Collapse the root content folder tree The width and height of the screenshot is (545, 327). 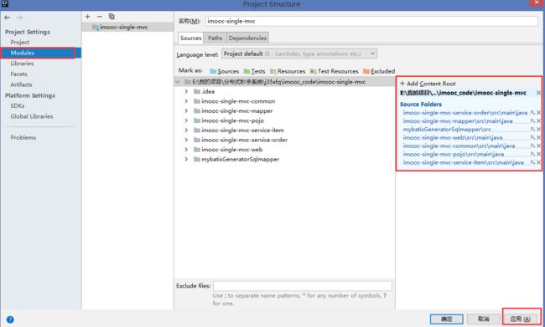pos(178,82)
